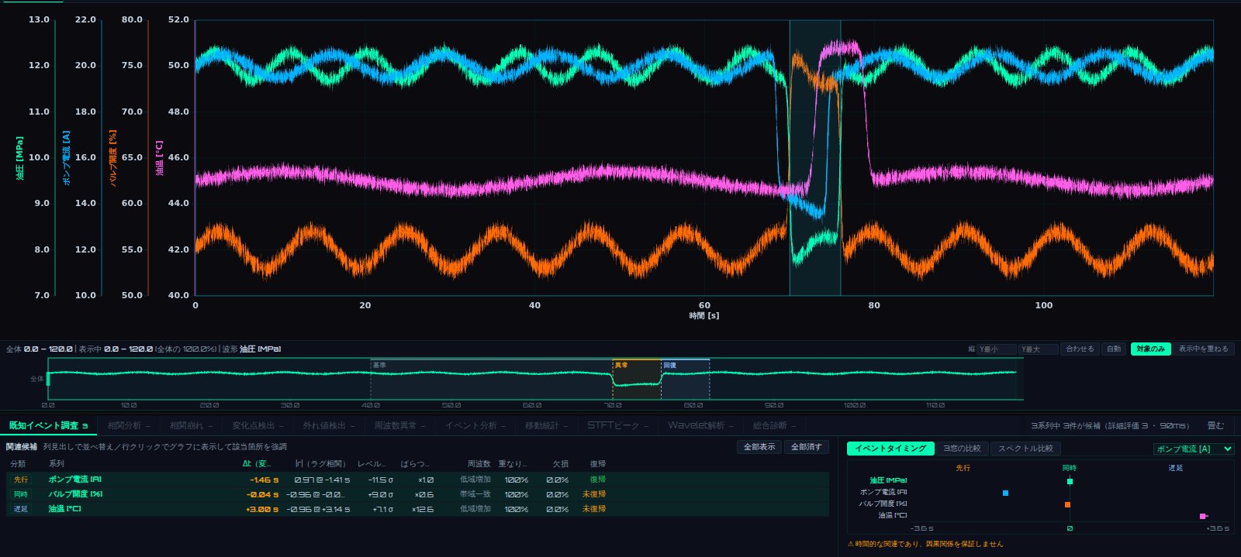Grab the overview range's left handle
The height and width of the screenshot is (557, 1241).
tap(48, 379)
